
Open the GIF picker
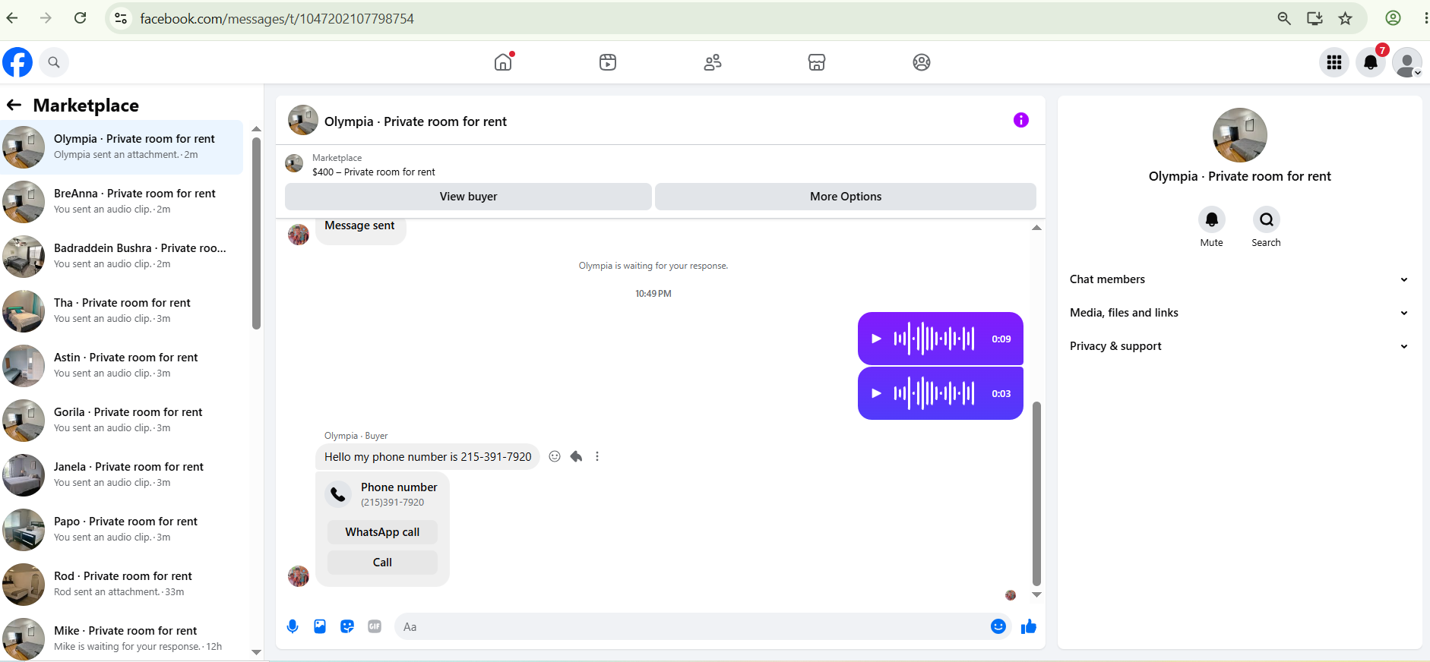point(375,626)
